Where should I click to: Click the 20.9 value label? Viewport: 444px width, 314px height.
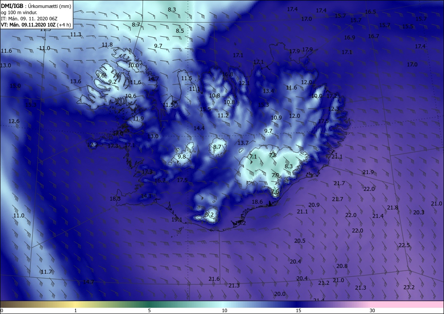[314, 205]
